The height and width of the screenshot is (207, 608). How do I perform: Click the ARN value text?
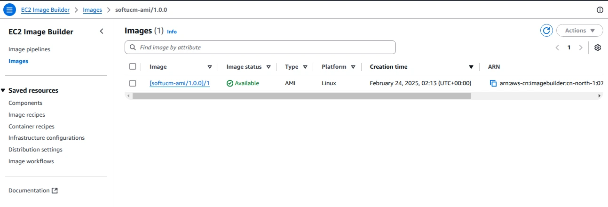click(x=551, y=83)
